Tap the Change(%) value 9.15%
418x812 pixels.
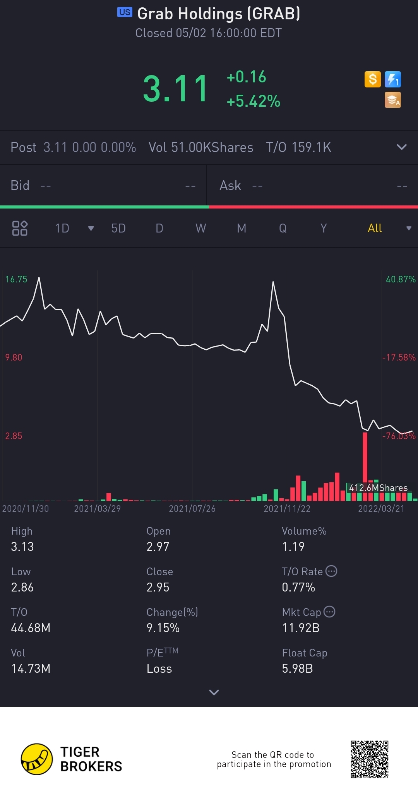point(163,628)
